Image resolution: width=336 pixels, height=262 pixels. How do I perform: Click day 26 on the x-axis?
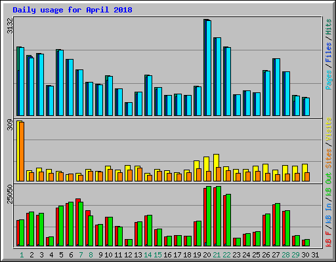(x=266, y=255)
